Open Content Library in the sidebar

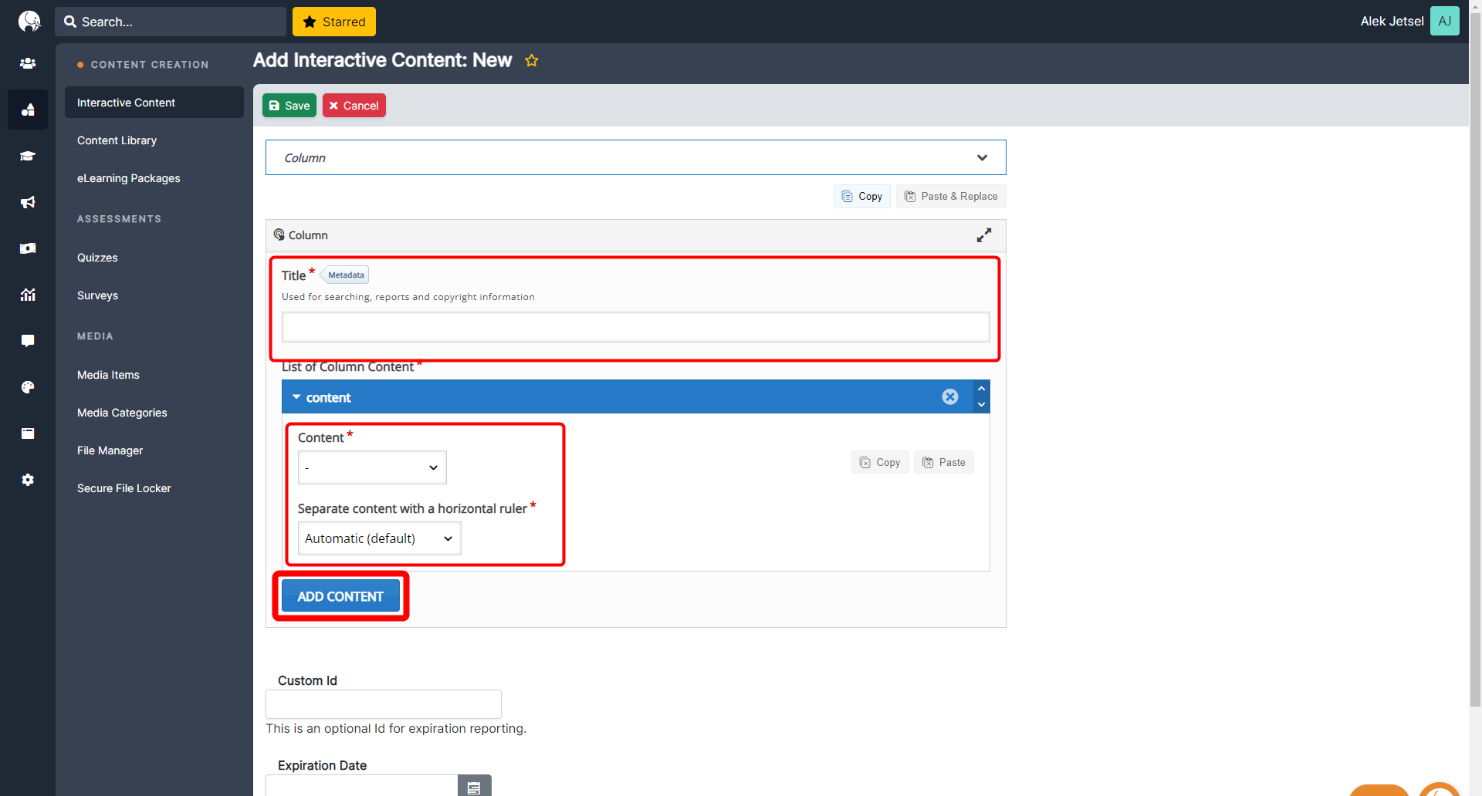coord(117,140)
